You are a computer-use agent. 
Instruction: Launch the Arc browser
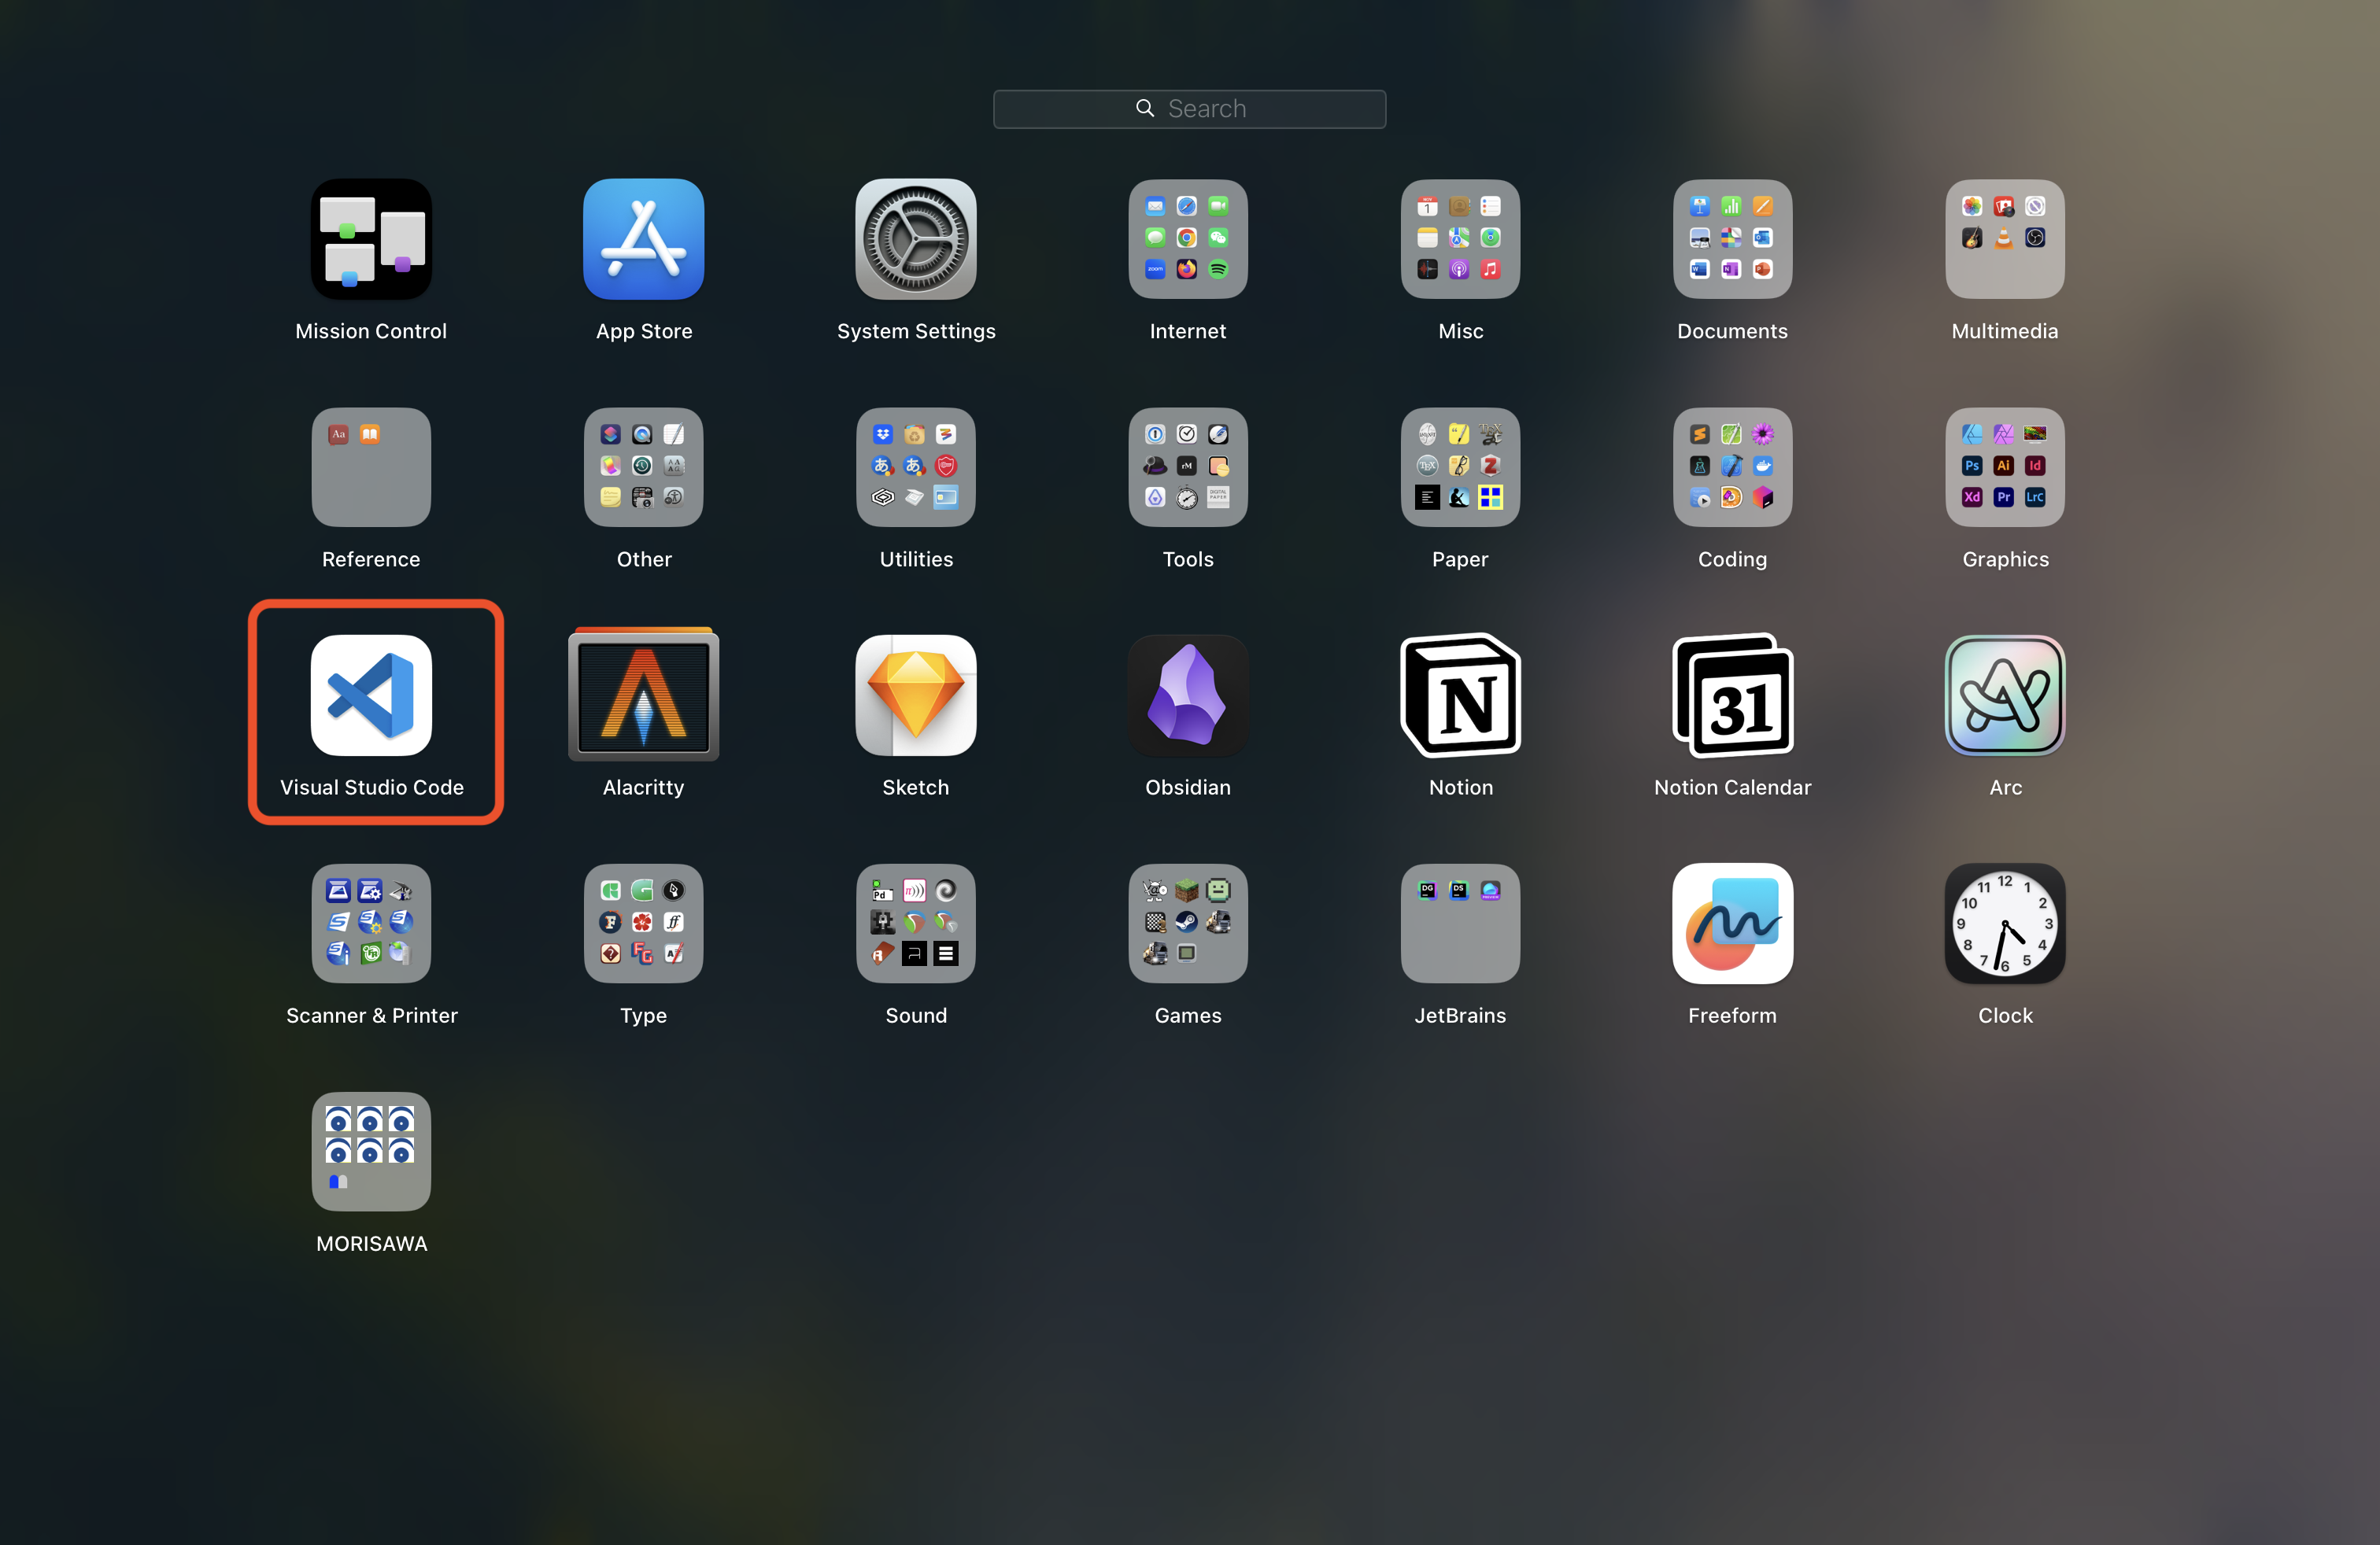pyautogui.click(x=2005, y=695)
